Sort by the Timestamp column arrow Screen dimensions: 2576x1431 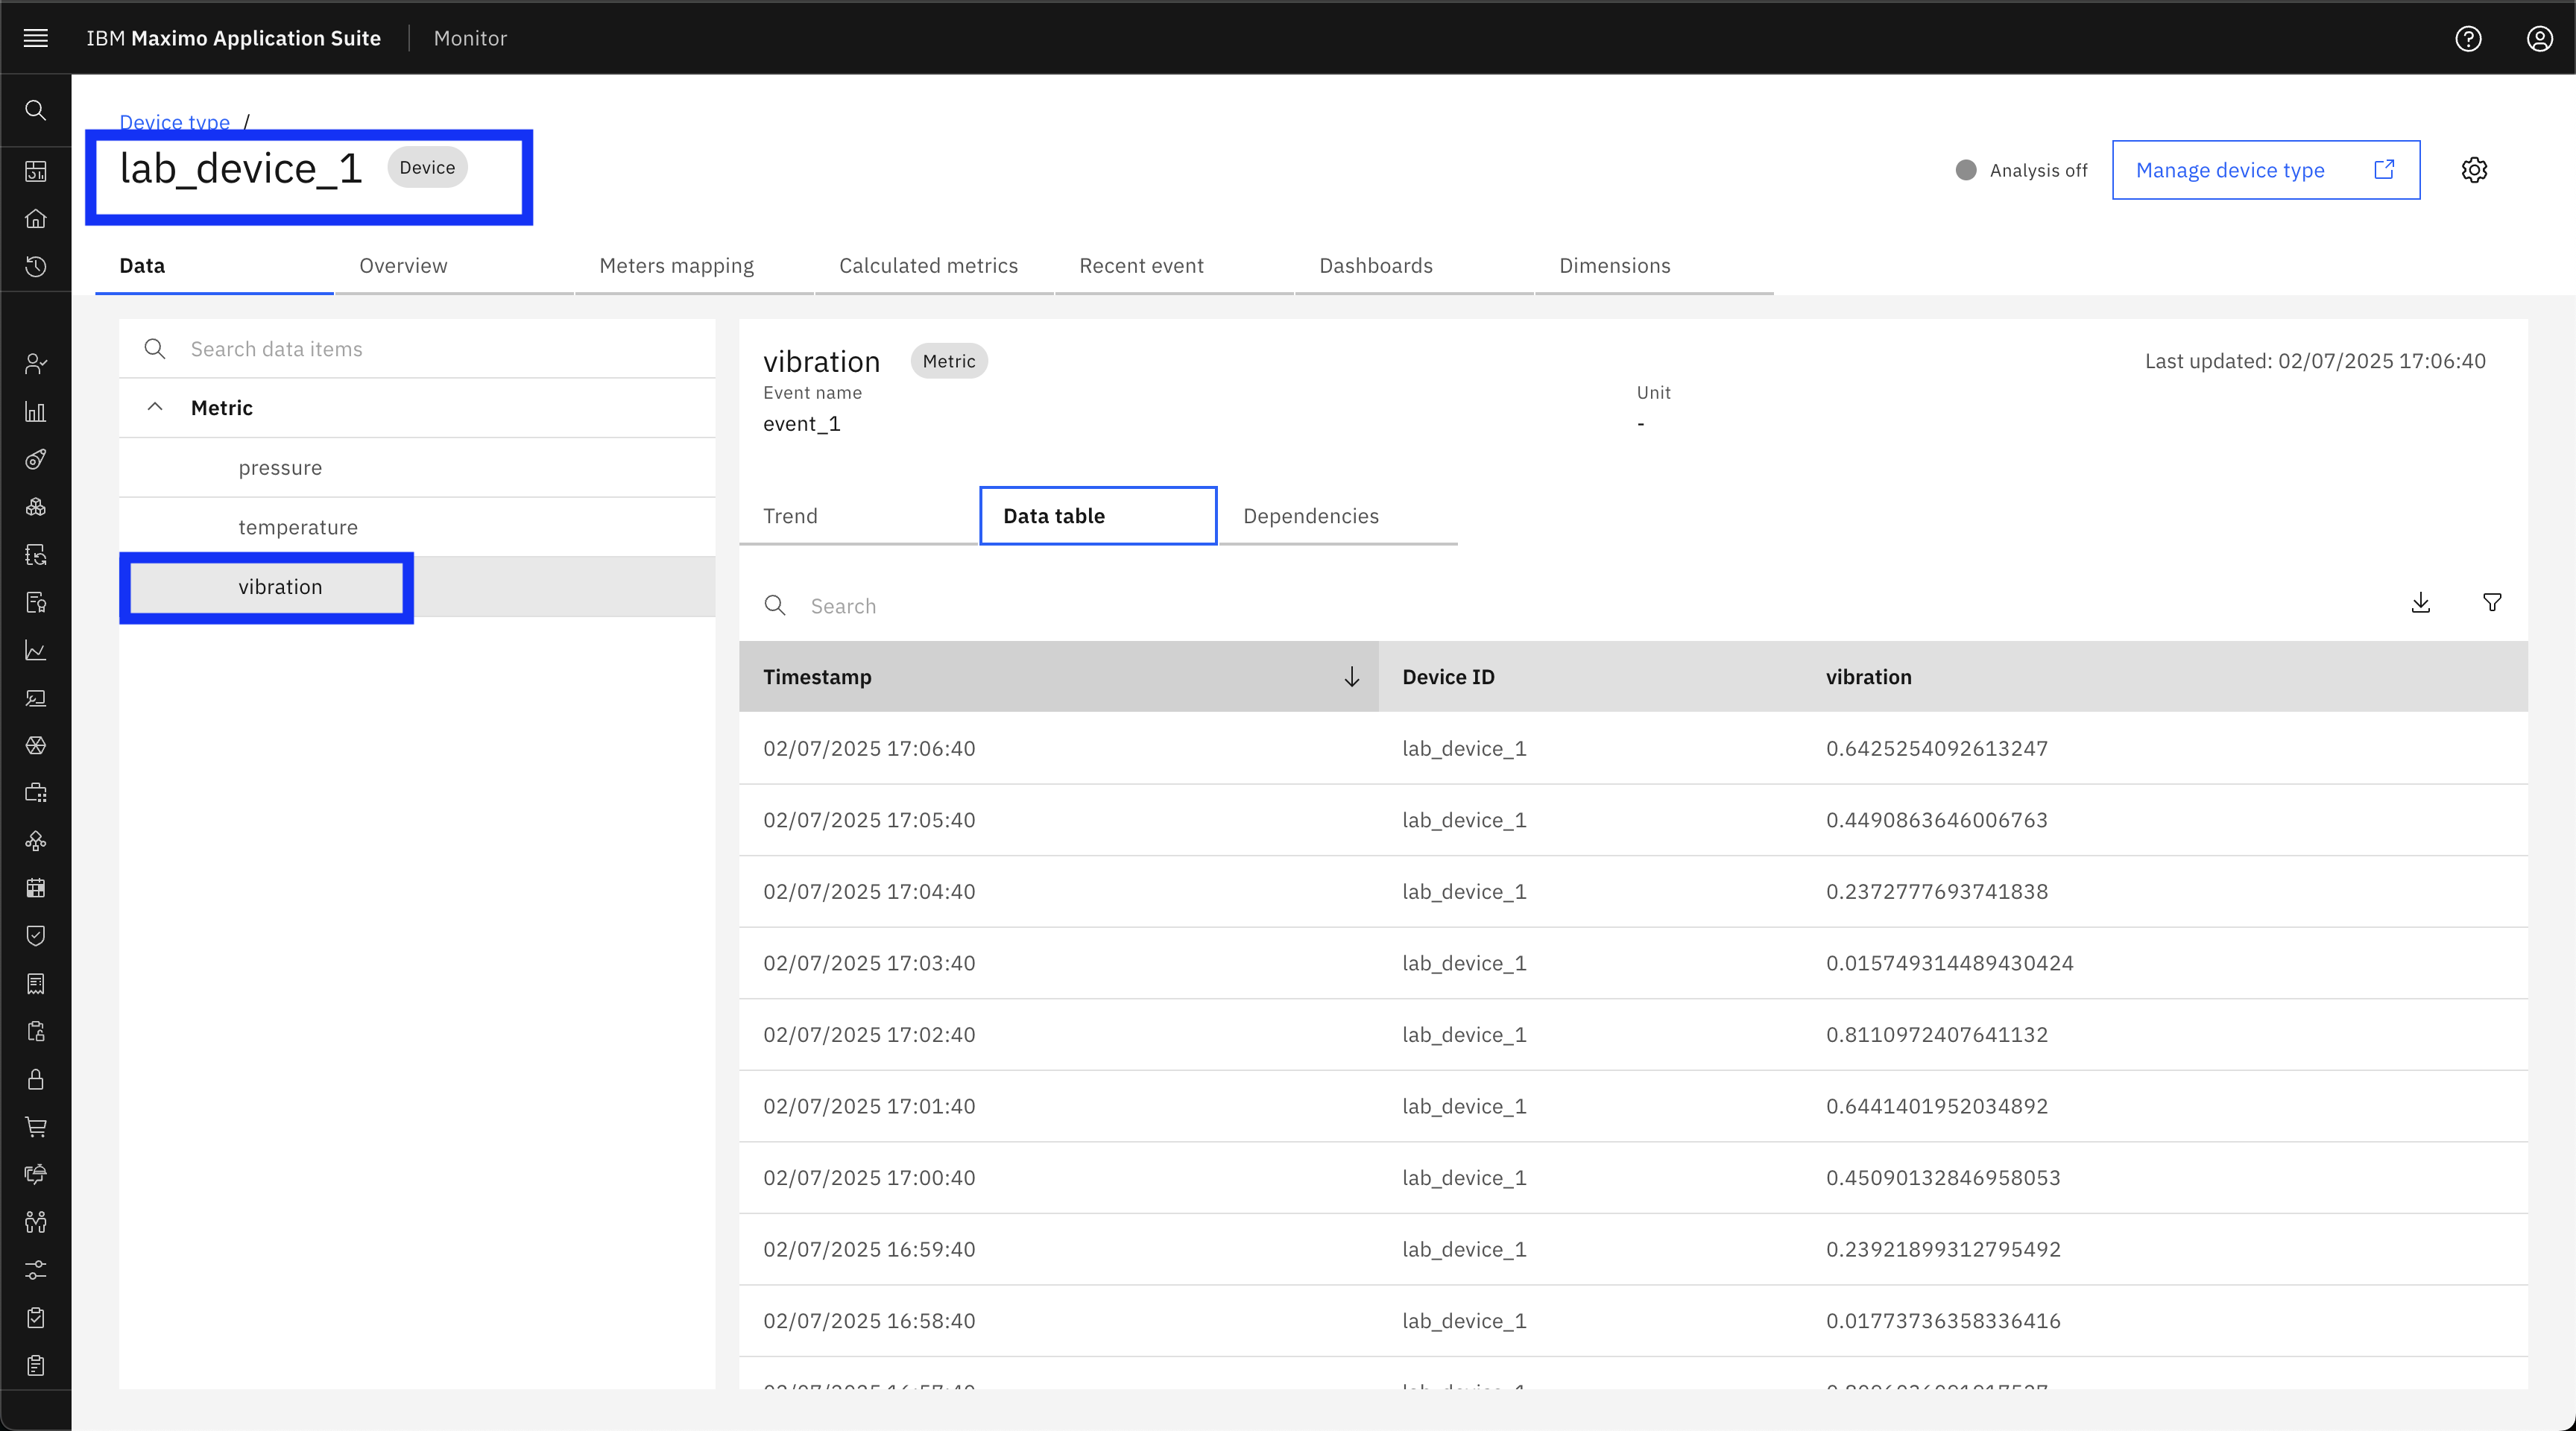(1352, 677)
